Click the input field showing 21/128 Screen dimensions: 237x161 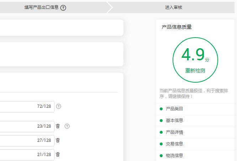coord(21,155)
